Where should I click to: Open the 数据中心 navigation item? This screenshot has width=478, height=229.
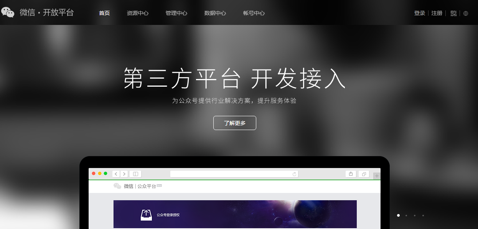click(215, 13)
